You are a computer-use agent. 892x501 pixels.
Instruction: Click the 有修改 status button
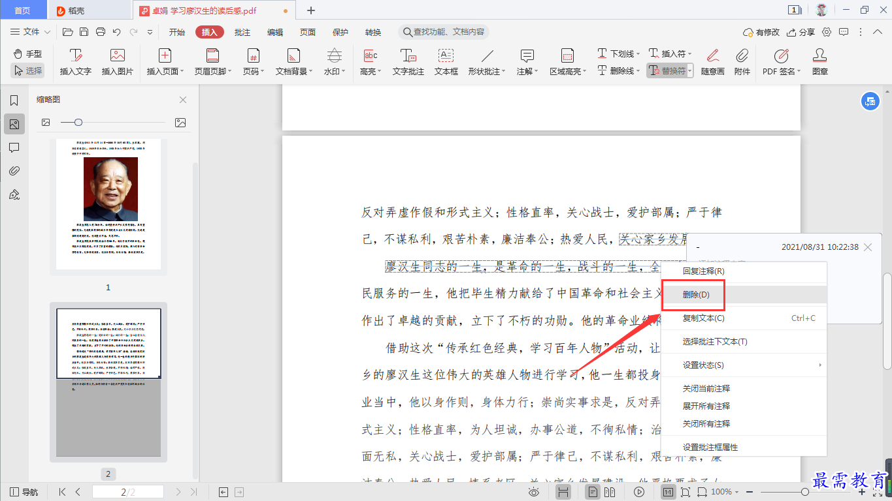click(761, 32)
